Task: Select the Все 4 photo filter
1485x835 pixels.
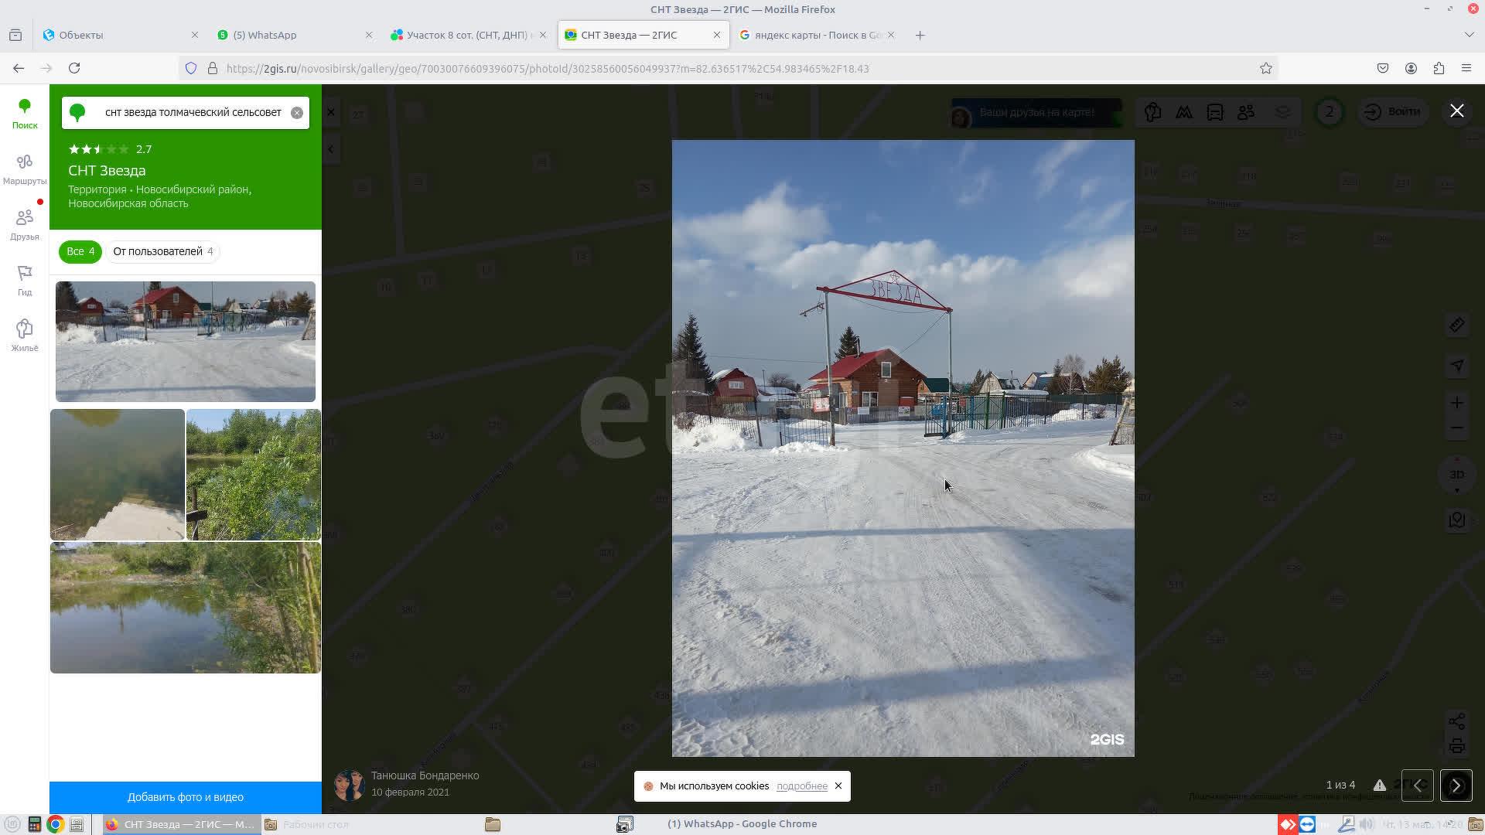Action: pos(80,251)
